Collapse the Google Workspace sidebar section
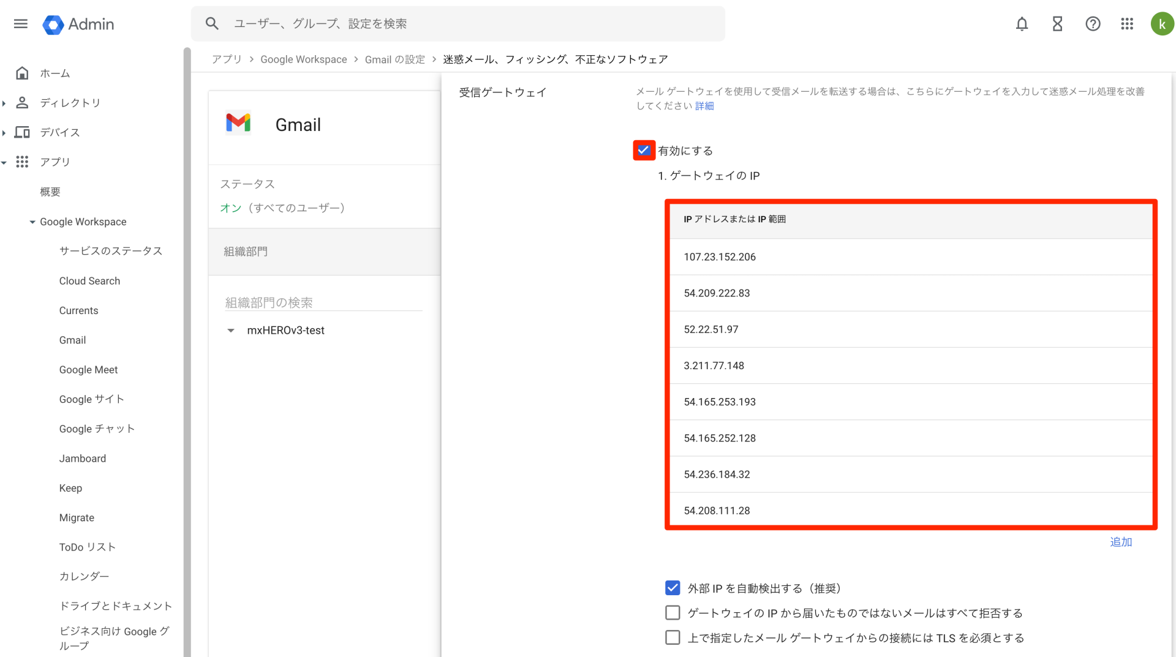Image resolution: width=1176 pixels, height=657 pixels. [32, 222]
